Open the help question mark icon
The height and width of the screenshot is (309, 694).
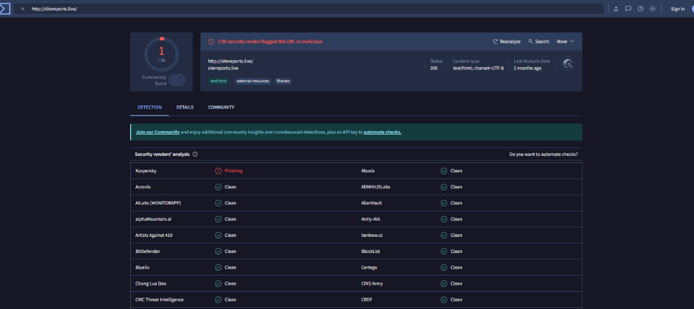[640, 9]
